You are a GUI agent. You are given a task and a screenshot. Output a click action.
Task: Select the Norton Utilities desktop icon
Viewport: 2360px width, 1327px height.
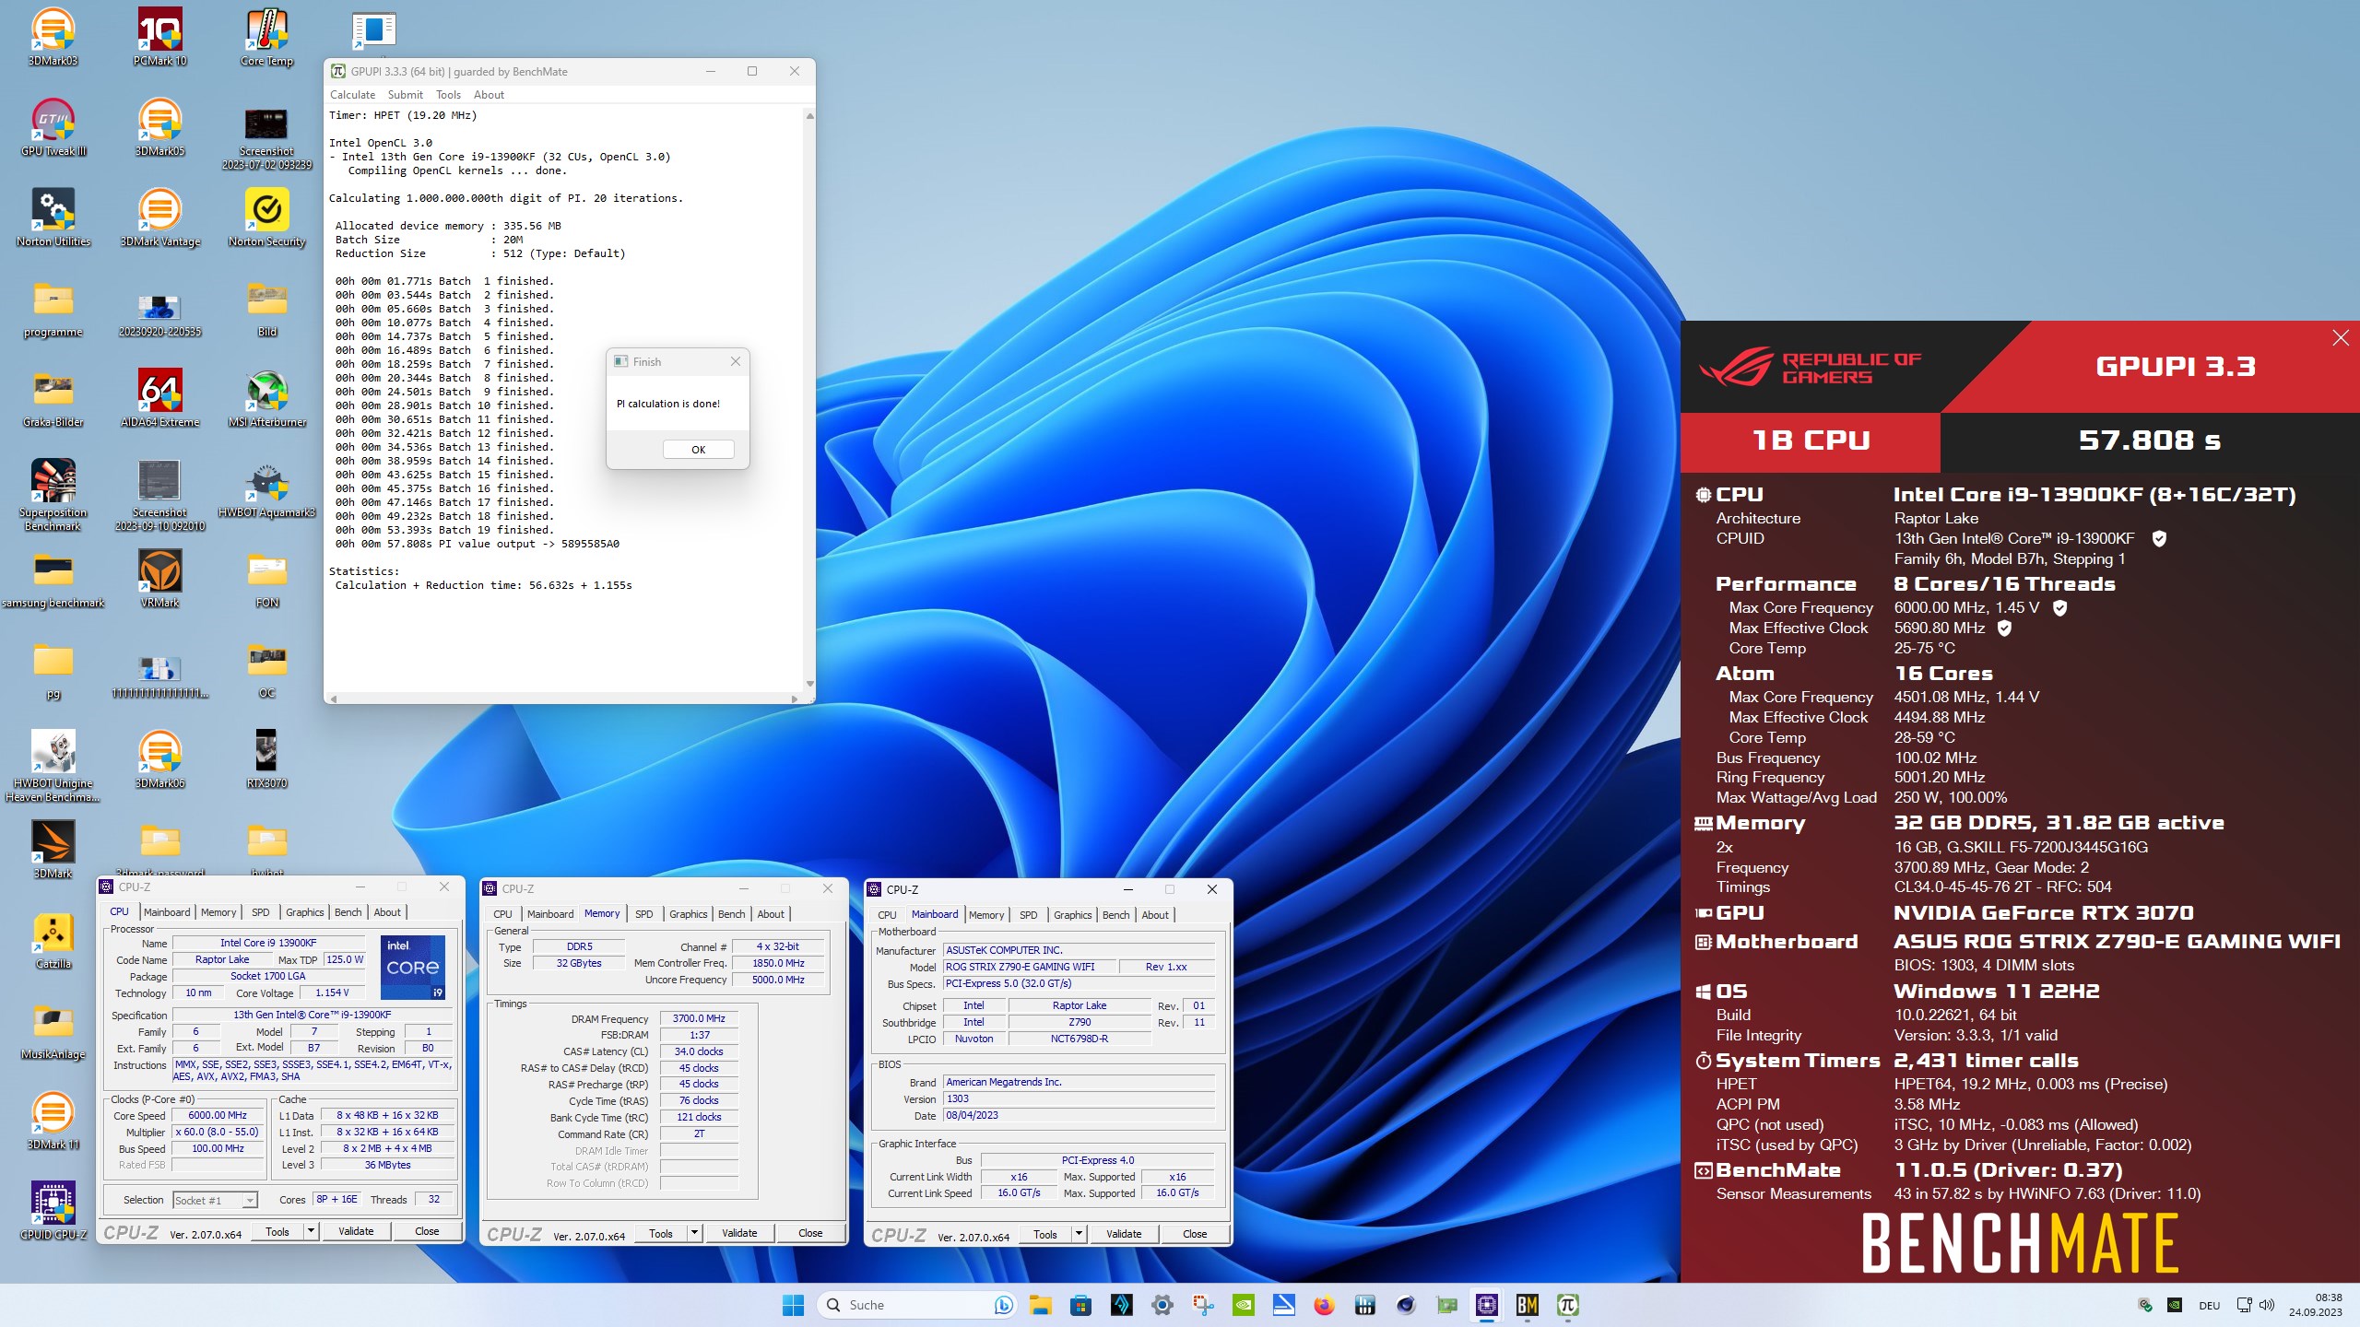[x=53, y=217]
